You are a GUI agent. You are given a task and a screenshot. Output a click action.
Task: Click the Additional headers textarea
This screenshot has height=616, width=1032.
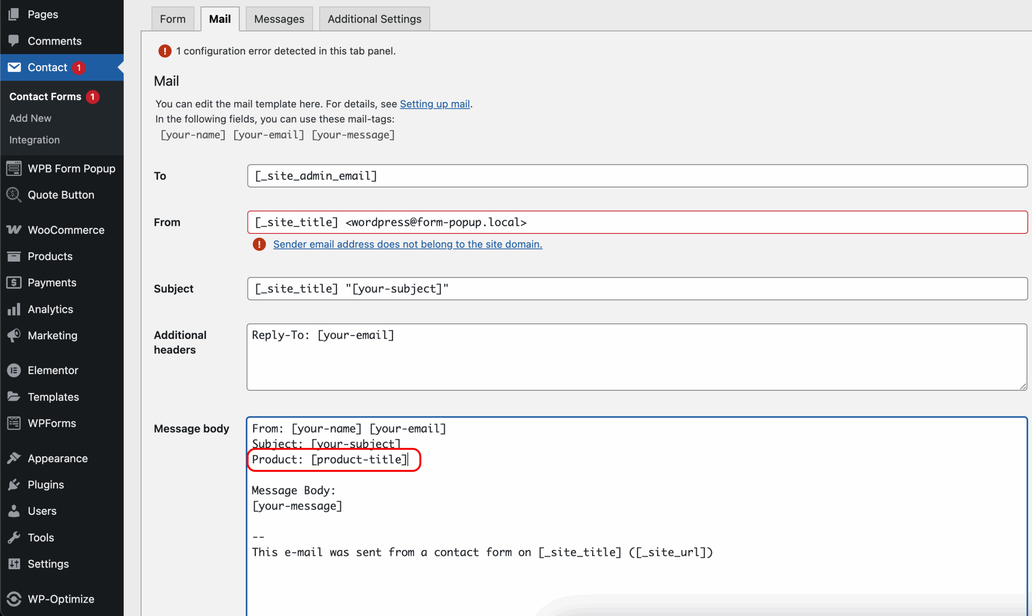click(x=637, y=357)
